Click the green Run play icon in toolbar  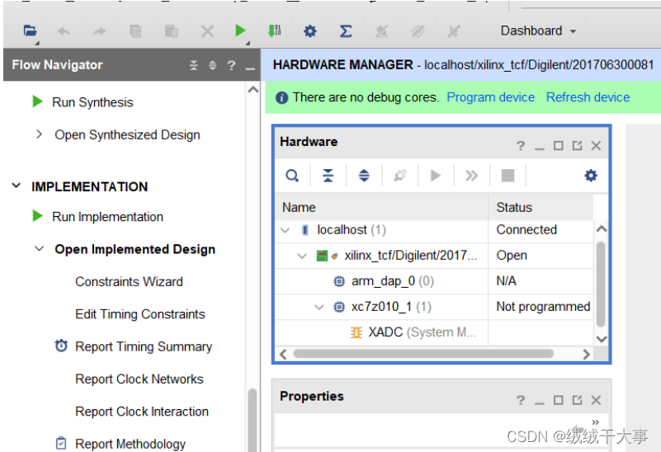click(x=240, y=31)
